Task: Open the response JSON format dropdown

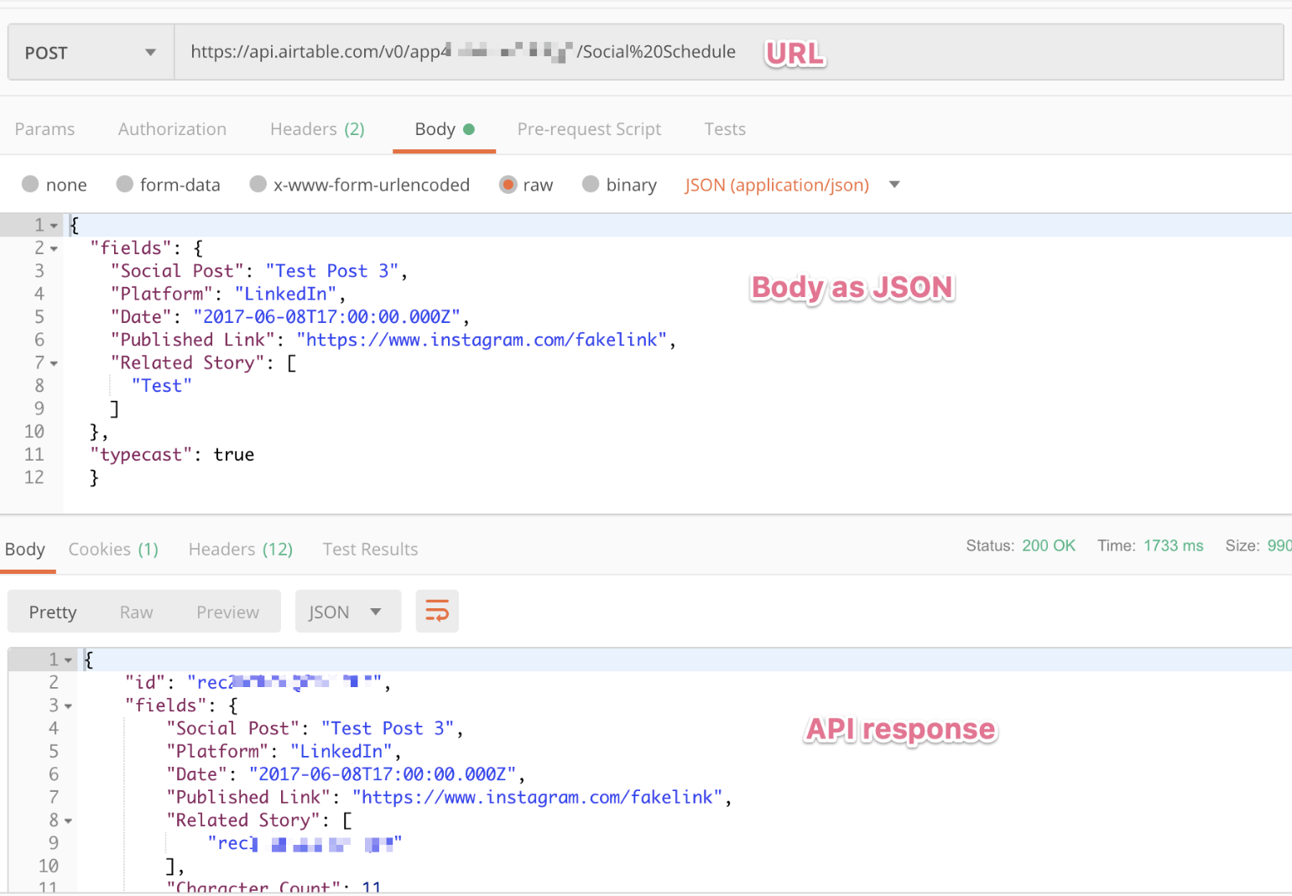Action: (348, 612)
